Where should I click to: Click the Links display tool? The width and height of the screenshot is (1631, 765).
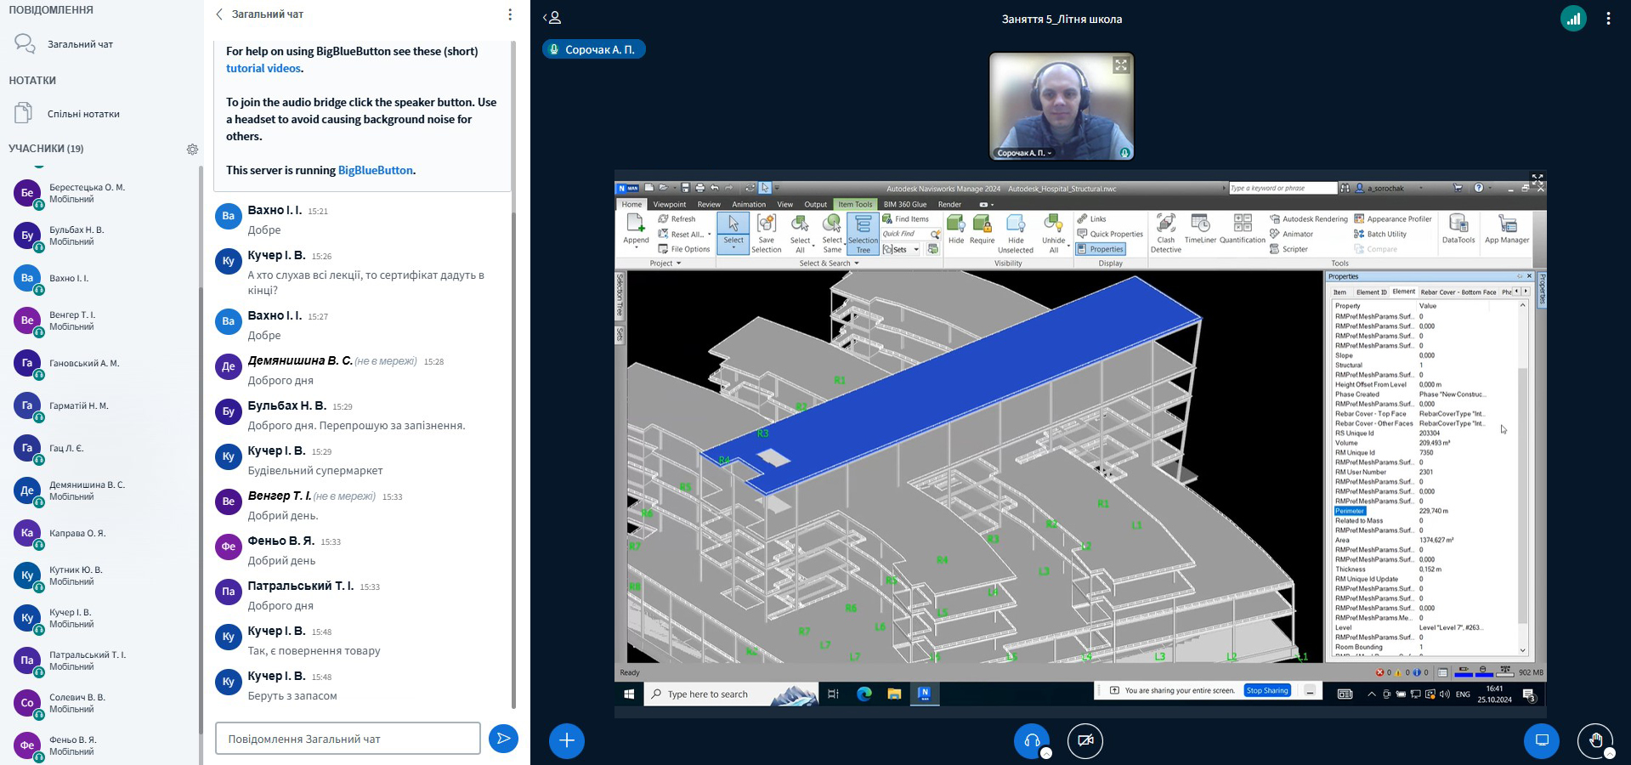[1092, 219]
